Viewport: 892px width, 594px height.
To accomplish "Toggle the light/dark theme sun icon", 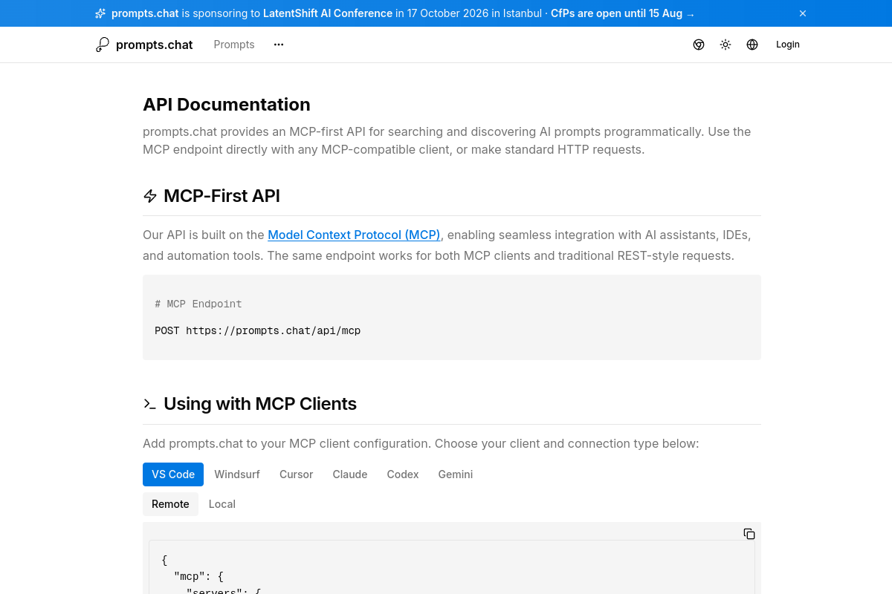I will [x=725, y=45].
